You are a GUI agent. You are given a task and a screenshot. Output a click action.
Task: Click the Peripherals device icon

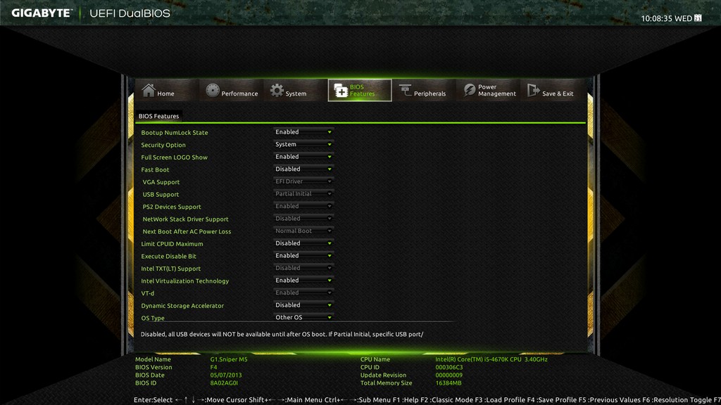tap(405, 91)
